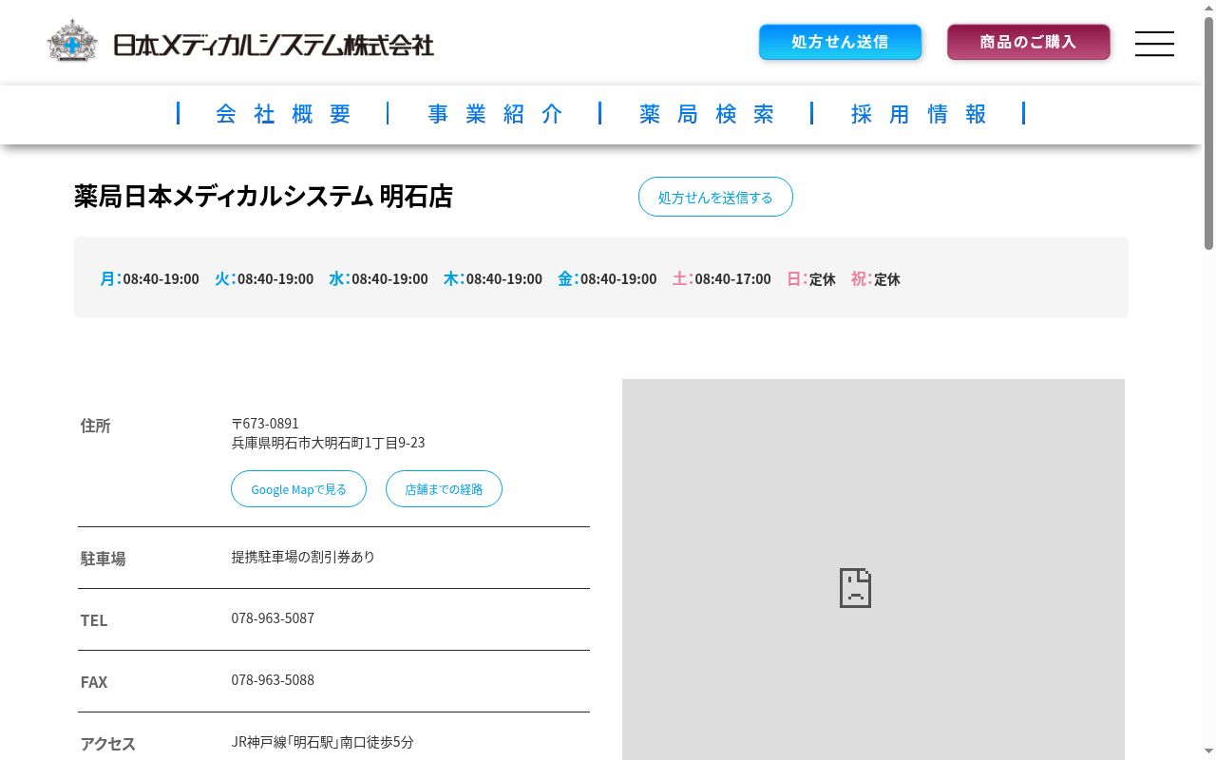Click the Google Mapで見る button

coord(298,489)
